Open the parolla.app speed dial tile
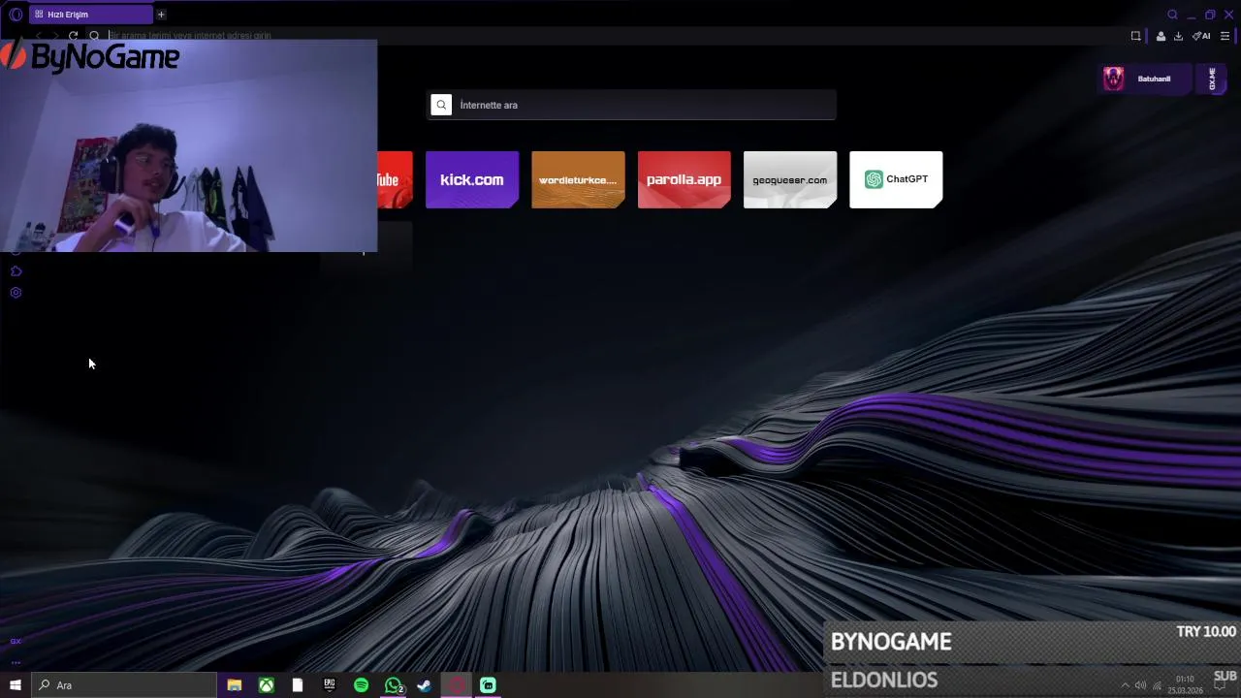Image resolution: width=1241 pixels, height=698 pixels. click(684, 179)
